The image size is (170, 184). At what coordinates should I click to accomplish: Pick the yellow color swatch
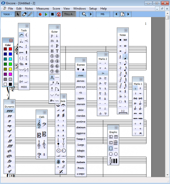(10, 69)
